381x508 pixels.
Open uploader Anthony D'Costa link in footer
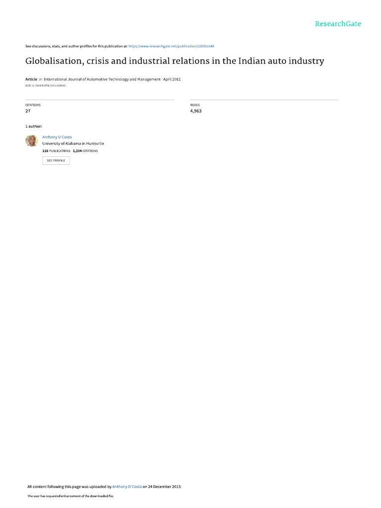coord(127,487)
